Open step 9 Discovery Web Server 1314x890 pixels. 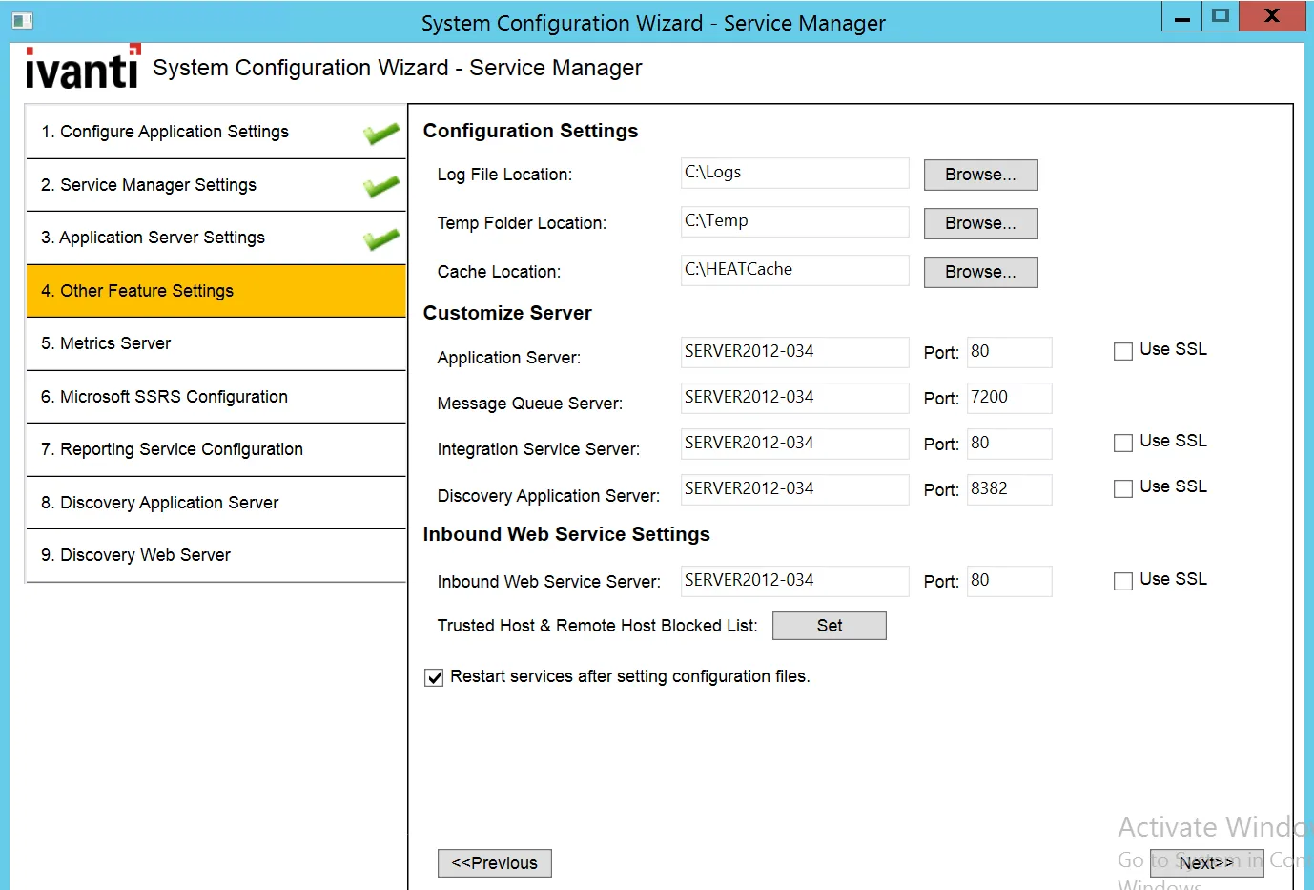coord(216,555)
